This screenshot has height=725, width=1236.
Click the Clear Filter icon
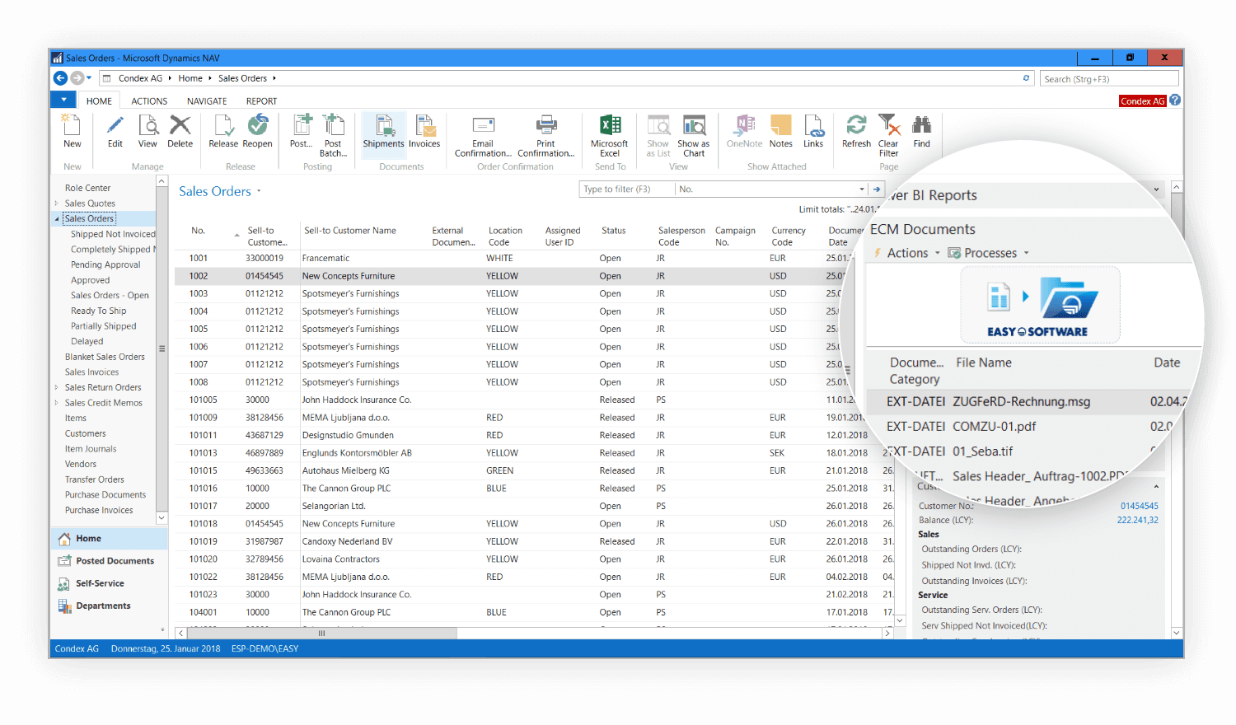pyautogui.click(x=889, y=125)
